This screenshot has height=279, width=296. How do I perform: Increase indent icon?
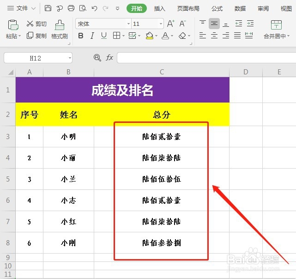pos(250,24)
